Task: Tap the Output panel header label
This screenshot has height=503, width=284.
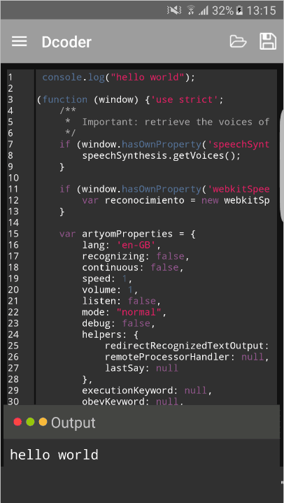Action: [x=73, y=423]
